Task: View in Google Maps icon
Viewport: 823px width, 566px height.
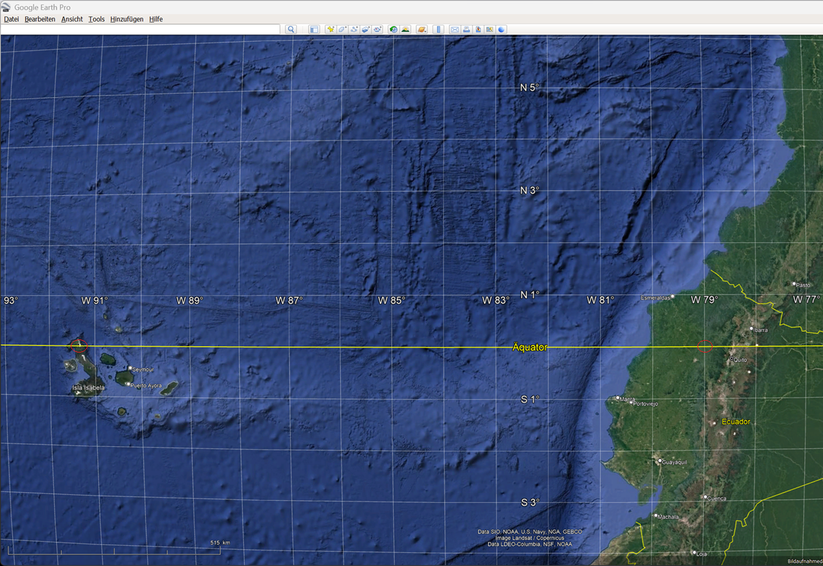Action: [490, 29]
